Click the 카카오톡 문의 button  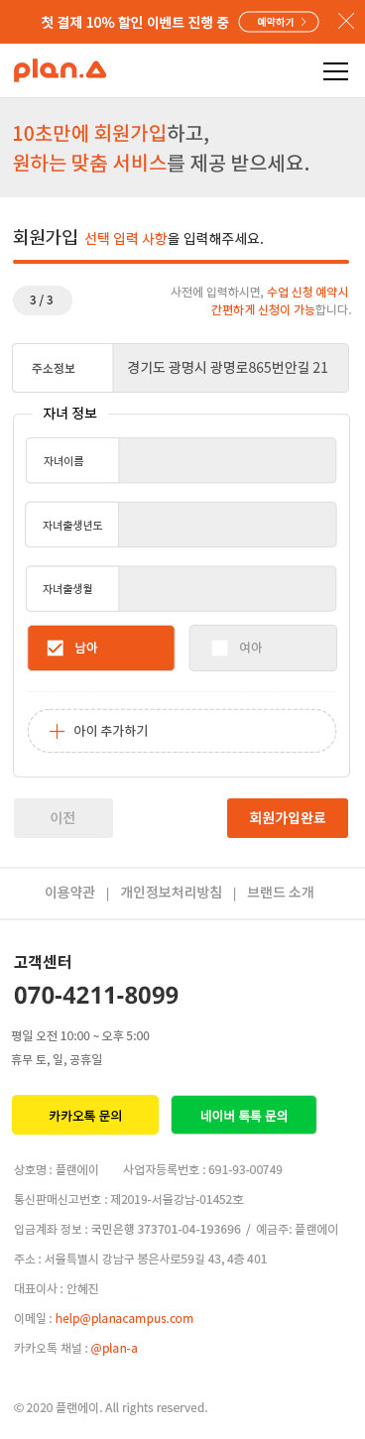(85, 1115)
